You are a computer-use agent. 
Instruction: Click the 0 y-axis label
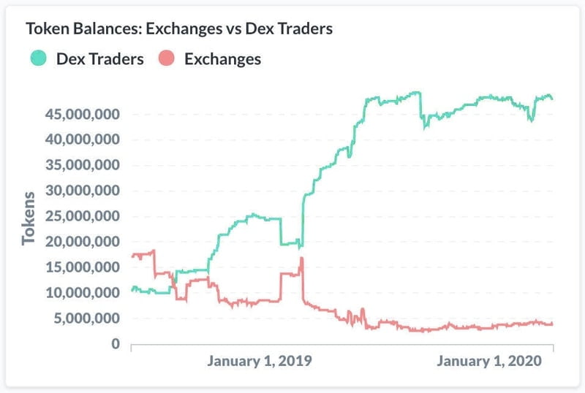coord(116,343)
